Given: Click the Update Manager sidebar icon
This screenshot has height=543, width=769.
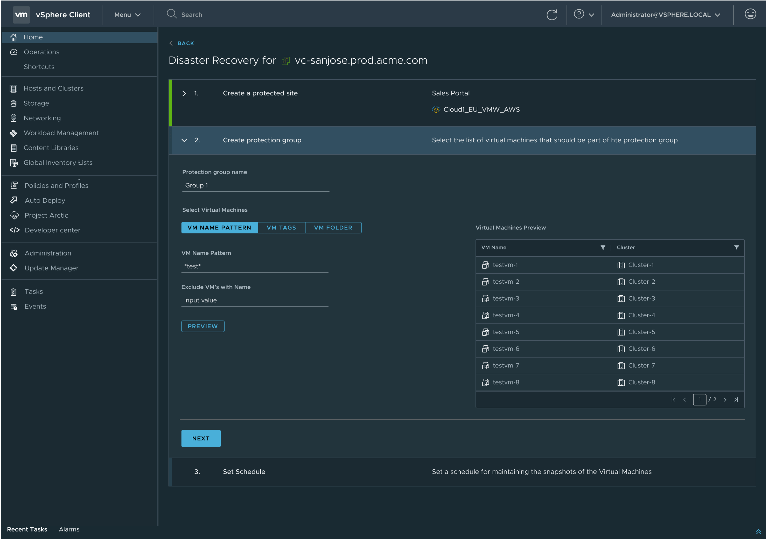Looking at the screenshot, I should tap(13, 268).
